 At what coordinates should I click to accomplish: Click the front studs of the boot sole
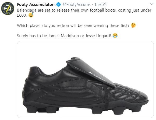117,110
